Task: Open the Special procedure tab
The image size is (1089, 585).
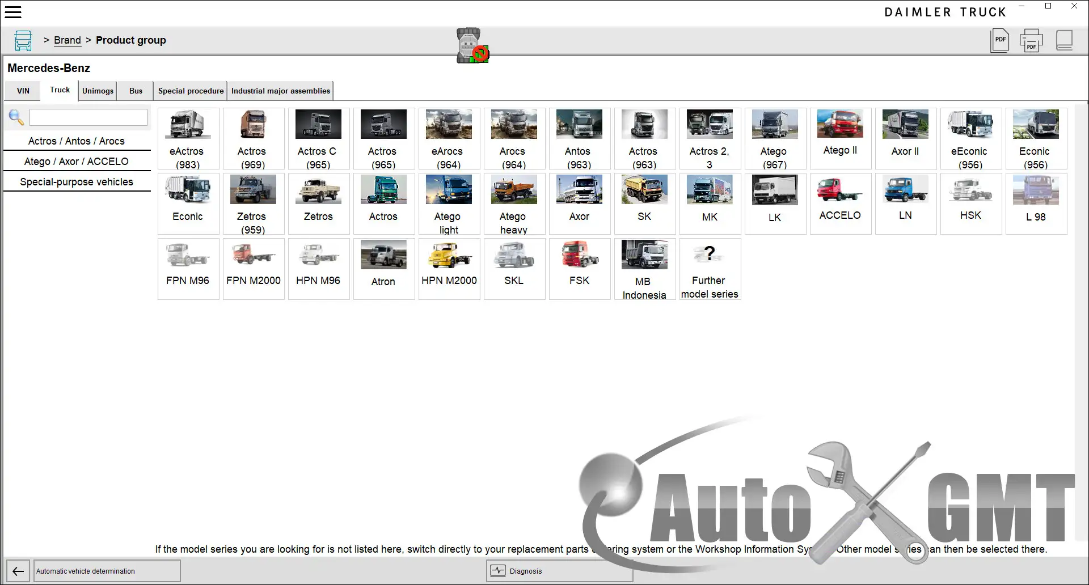Action: tap(191, 91)
